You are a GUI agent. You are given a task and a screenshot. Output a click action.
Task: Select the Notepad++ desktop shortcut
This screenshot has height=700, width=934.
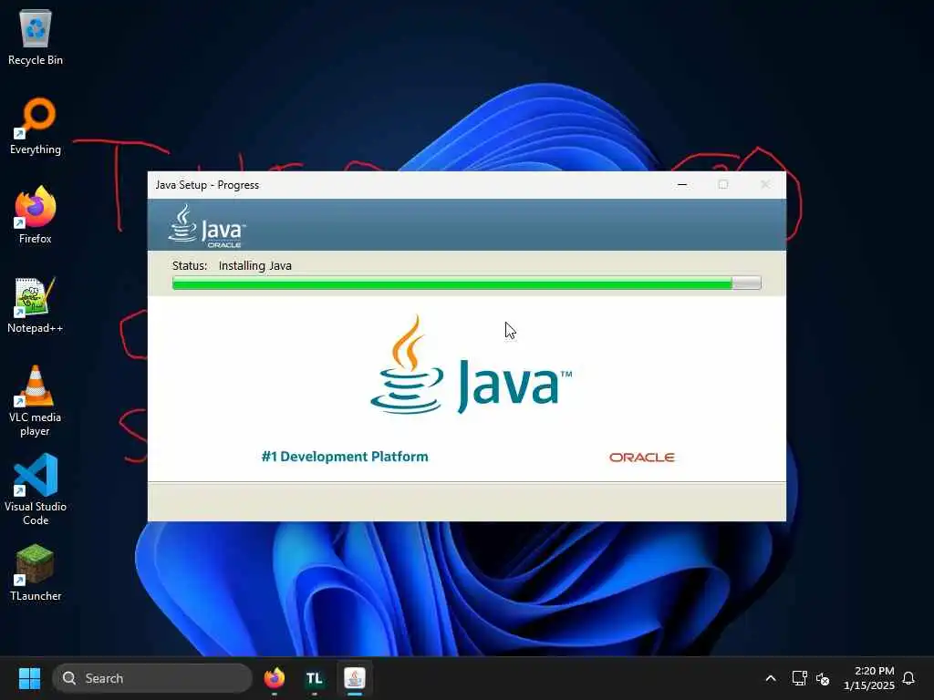36,305
